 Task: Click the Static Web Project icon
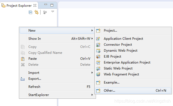click(x=98, y=69)
